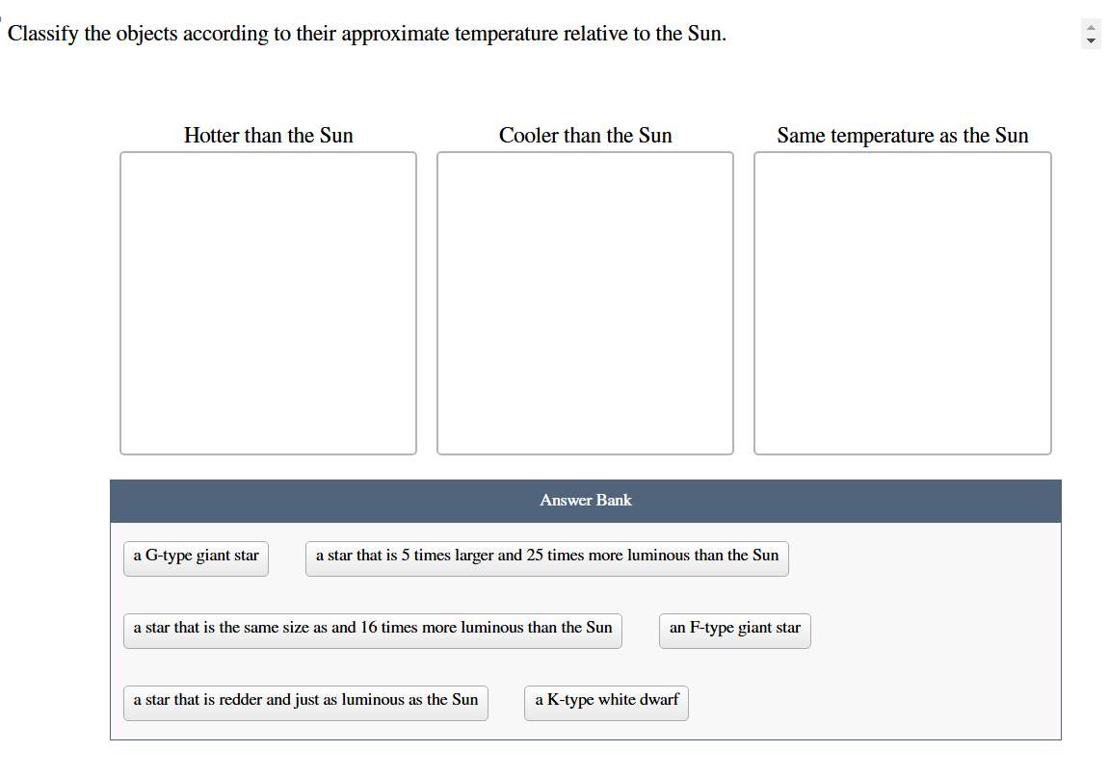Choose the redder and just as luminous star
1109x777 pixels.
coord(305,702)
